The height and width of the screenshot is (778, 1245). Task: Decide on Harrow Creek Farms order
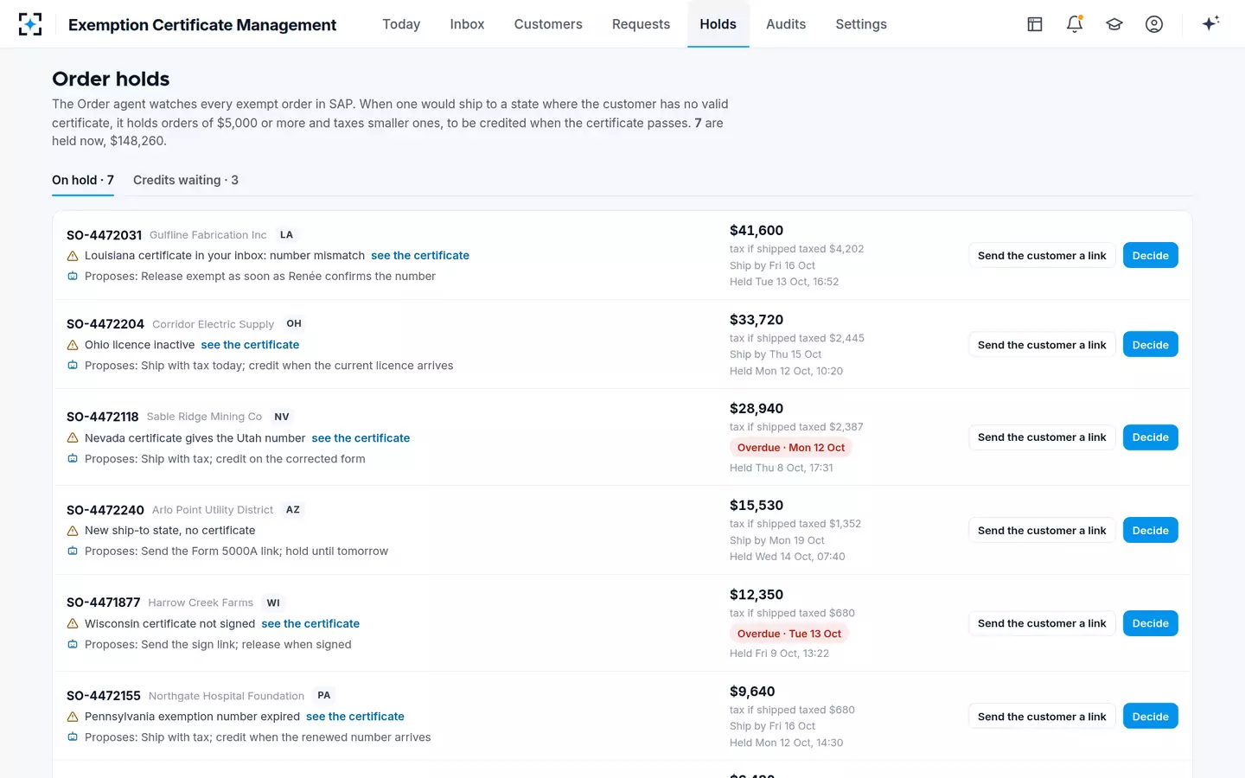pos(1150,622)
